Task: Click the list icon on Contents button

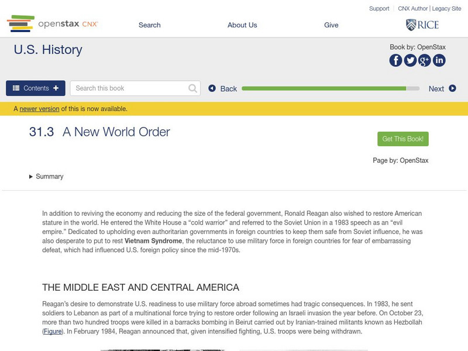Action: click(16, 88)
